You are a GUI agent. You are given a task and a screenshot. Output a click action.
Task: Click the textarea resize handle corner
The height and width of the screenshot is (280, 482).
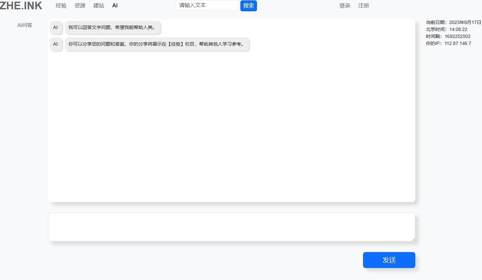coord(413,239)
